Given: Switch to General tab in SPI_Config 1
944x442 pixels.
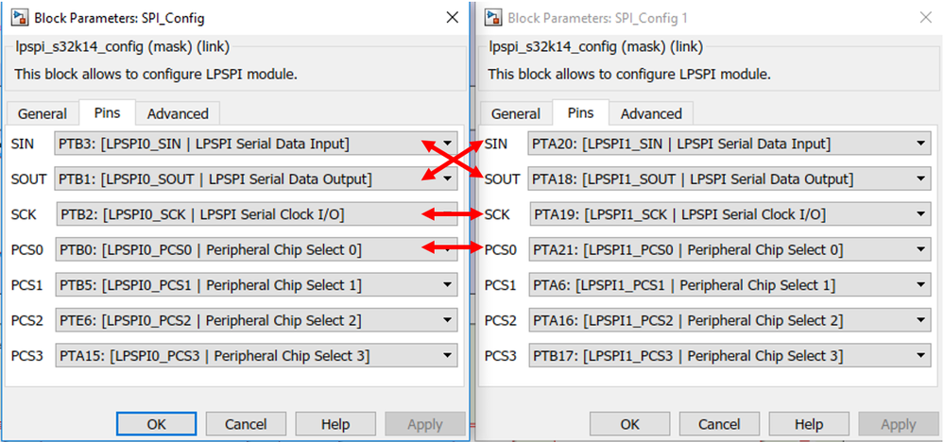Looking at the screenshot, I should pos(516,113).
